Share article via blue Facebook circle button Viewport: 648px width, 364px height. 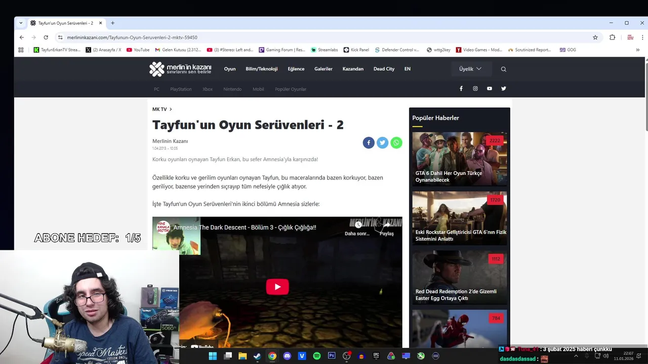click(x=369, y=143)
